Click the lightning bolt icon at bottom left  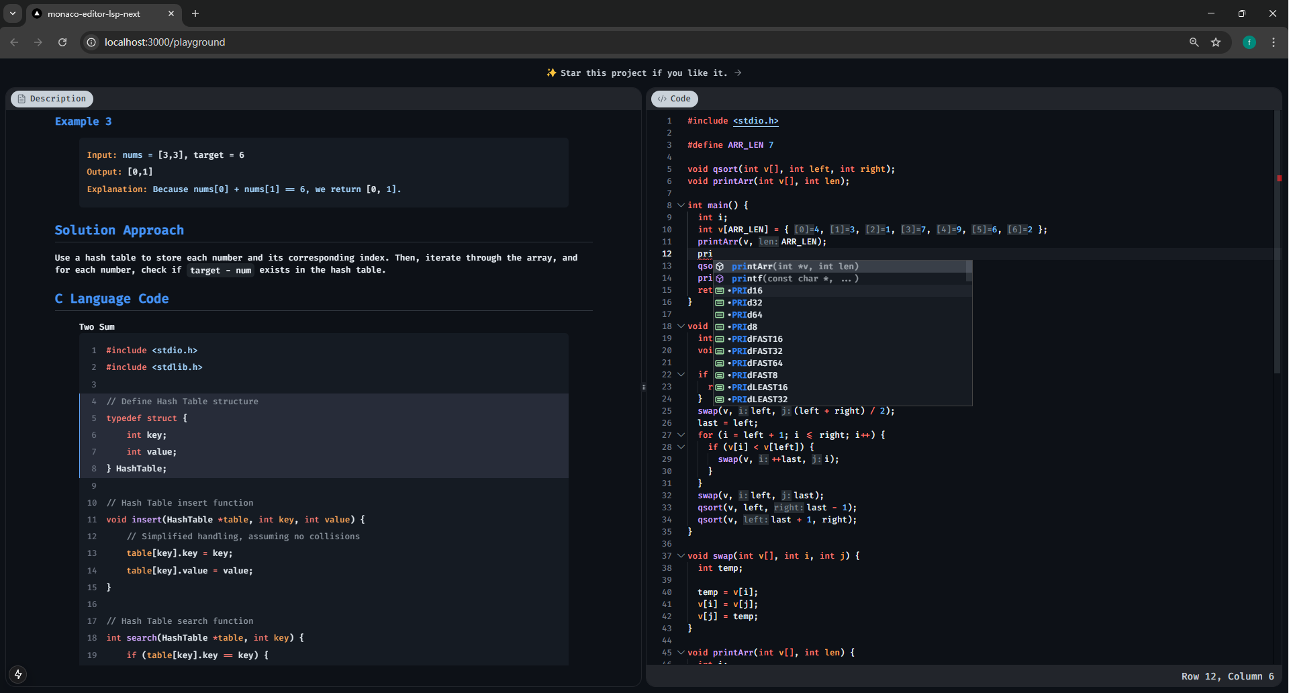(18, 674)
